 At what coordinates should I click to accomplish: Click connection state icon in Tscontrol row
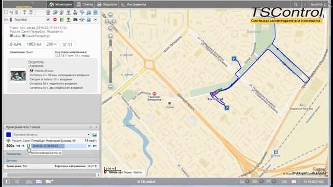click(68, 20)
